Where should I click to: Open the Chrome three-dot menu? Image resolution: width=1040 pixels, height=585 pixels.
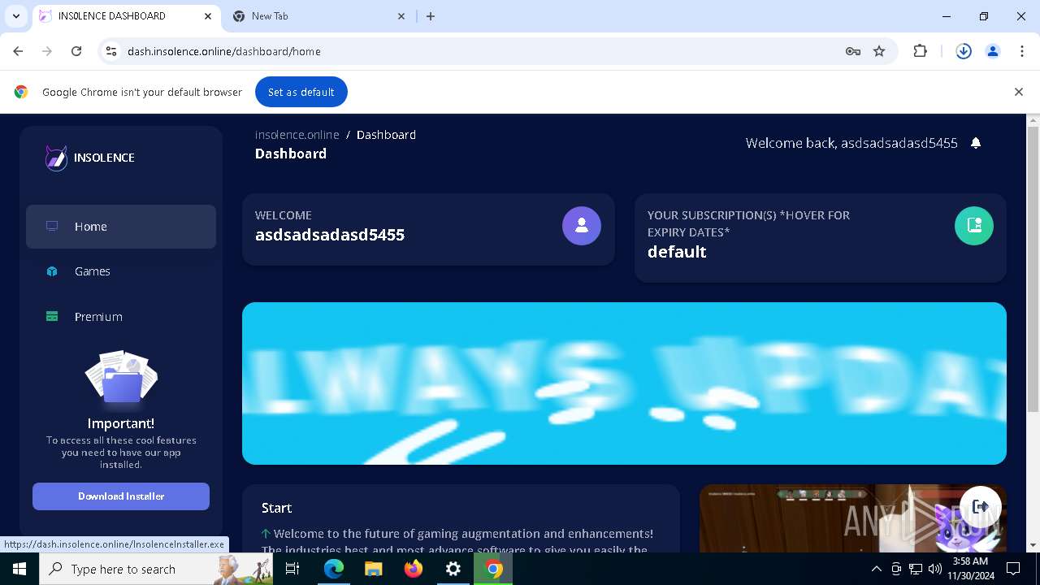coord(1022,51)
